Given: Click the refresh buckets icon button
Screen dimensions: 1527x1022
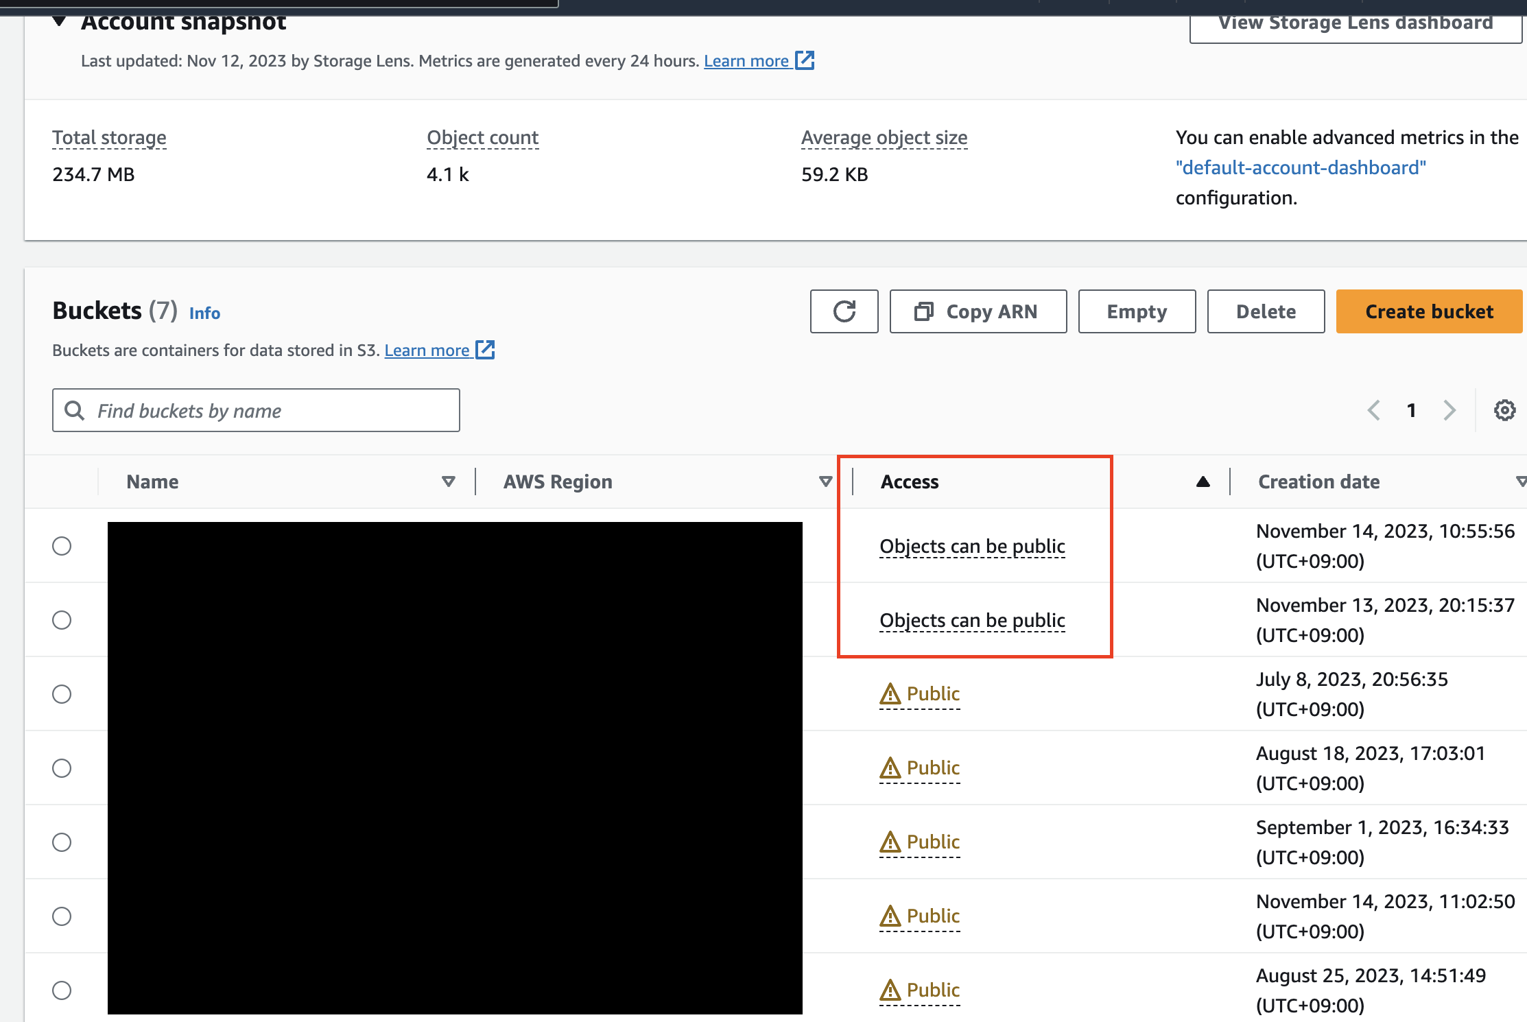Looking at the screenshot, I should pos(844,311).
